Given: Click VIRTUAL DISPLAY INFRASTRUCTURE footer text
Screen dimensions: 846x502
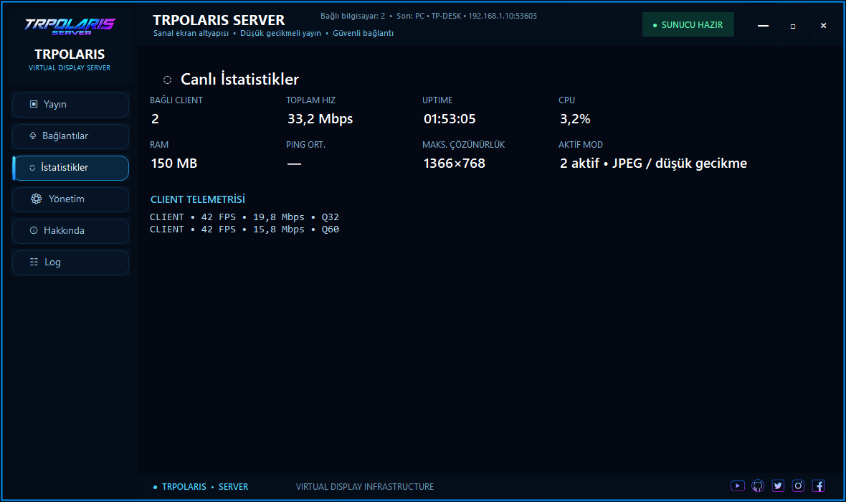Looking at the screenshot, I should pos(365,486).
